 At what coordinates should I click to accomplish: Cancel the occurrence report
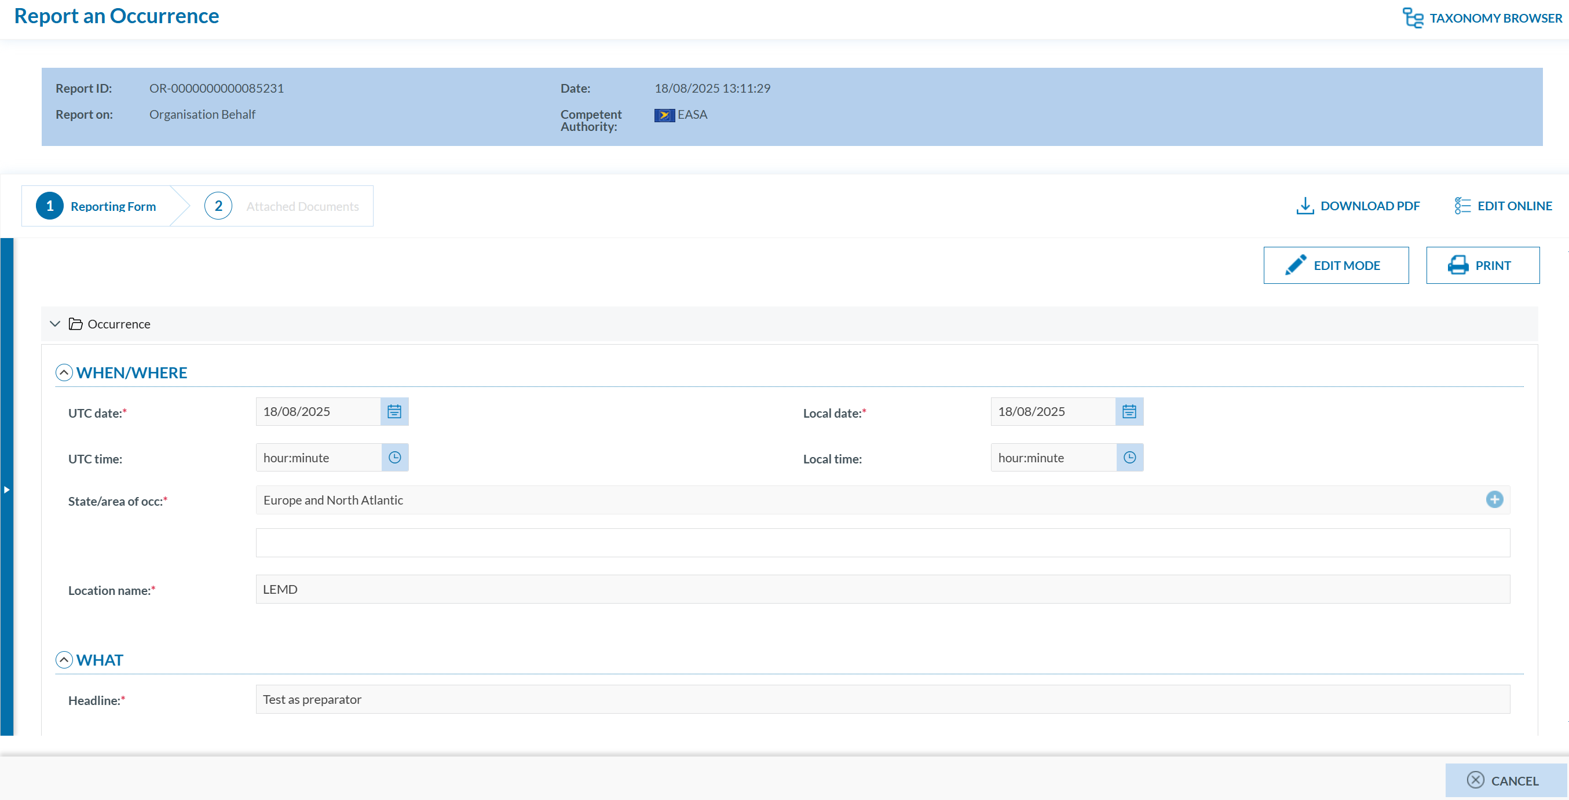(1505, 780)
